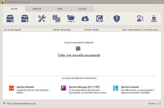Screen dimensions: 164x108
Task: Click the hourglass and key license icon
Action: pyautogui.click(x=140, y=19)
